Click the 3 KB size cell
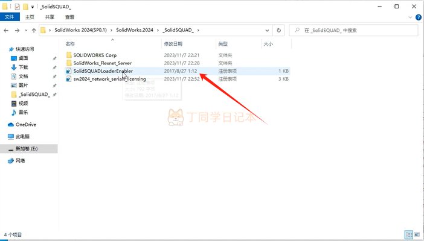This screenshot has height=241, width=424. (x=283, y=79)
